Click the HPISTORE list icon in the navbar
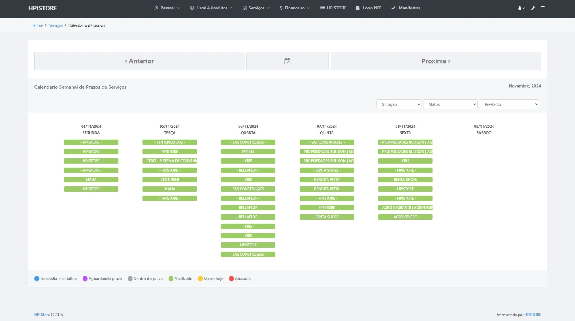The width and height of the screenshot is (575, 321). tap(322, 8)
